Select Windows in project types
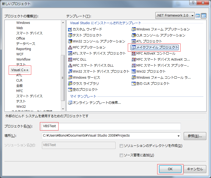The width and height of the screenshot is (211, 178). [x=23, y=23]
